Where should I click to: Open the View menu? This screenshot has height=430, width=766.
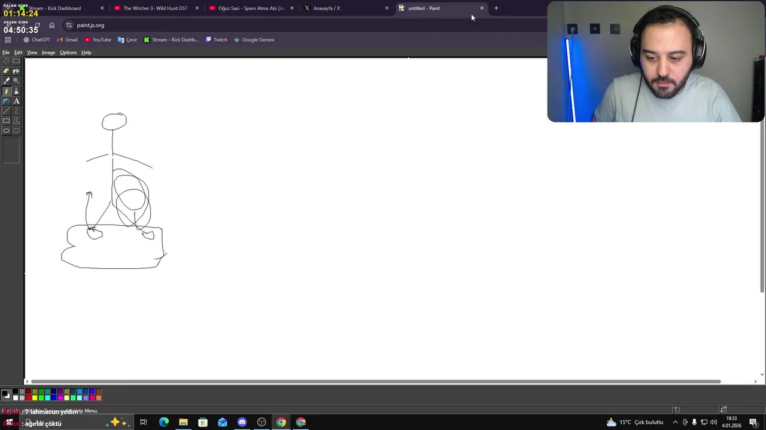[32, 53]
